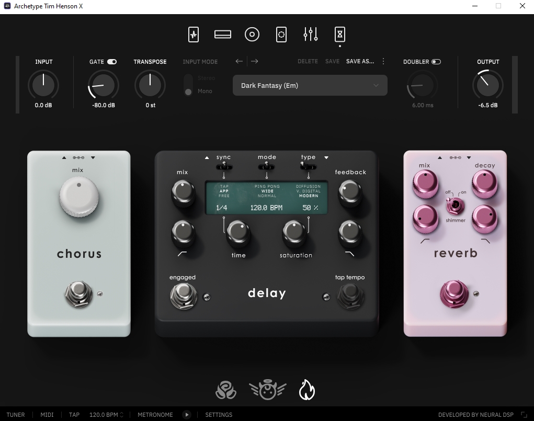The height and width of the screenshot is (421, 534).
Task: Open the cabinet section icon
Action: coord(281,35)
